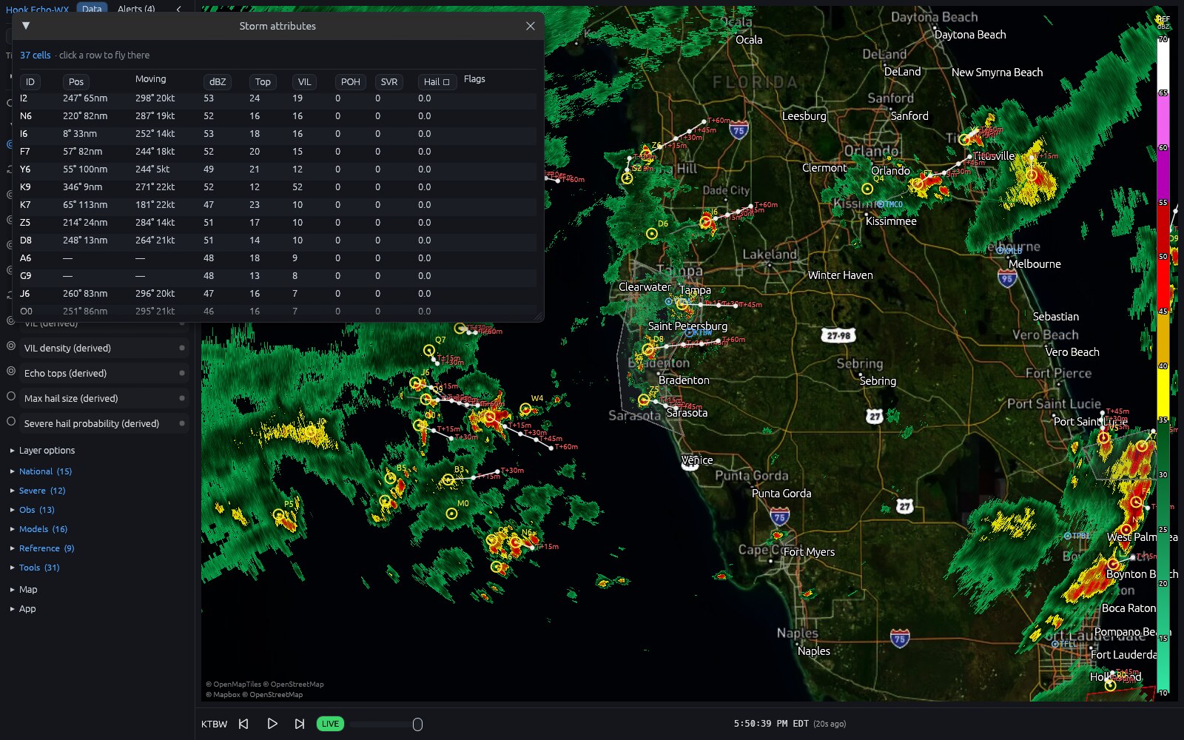Close the Storm attributes panel
Image resolution: width=1184 pixels, height=740 pixels.
[530, 26]
